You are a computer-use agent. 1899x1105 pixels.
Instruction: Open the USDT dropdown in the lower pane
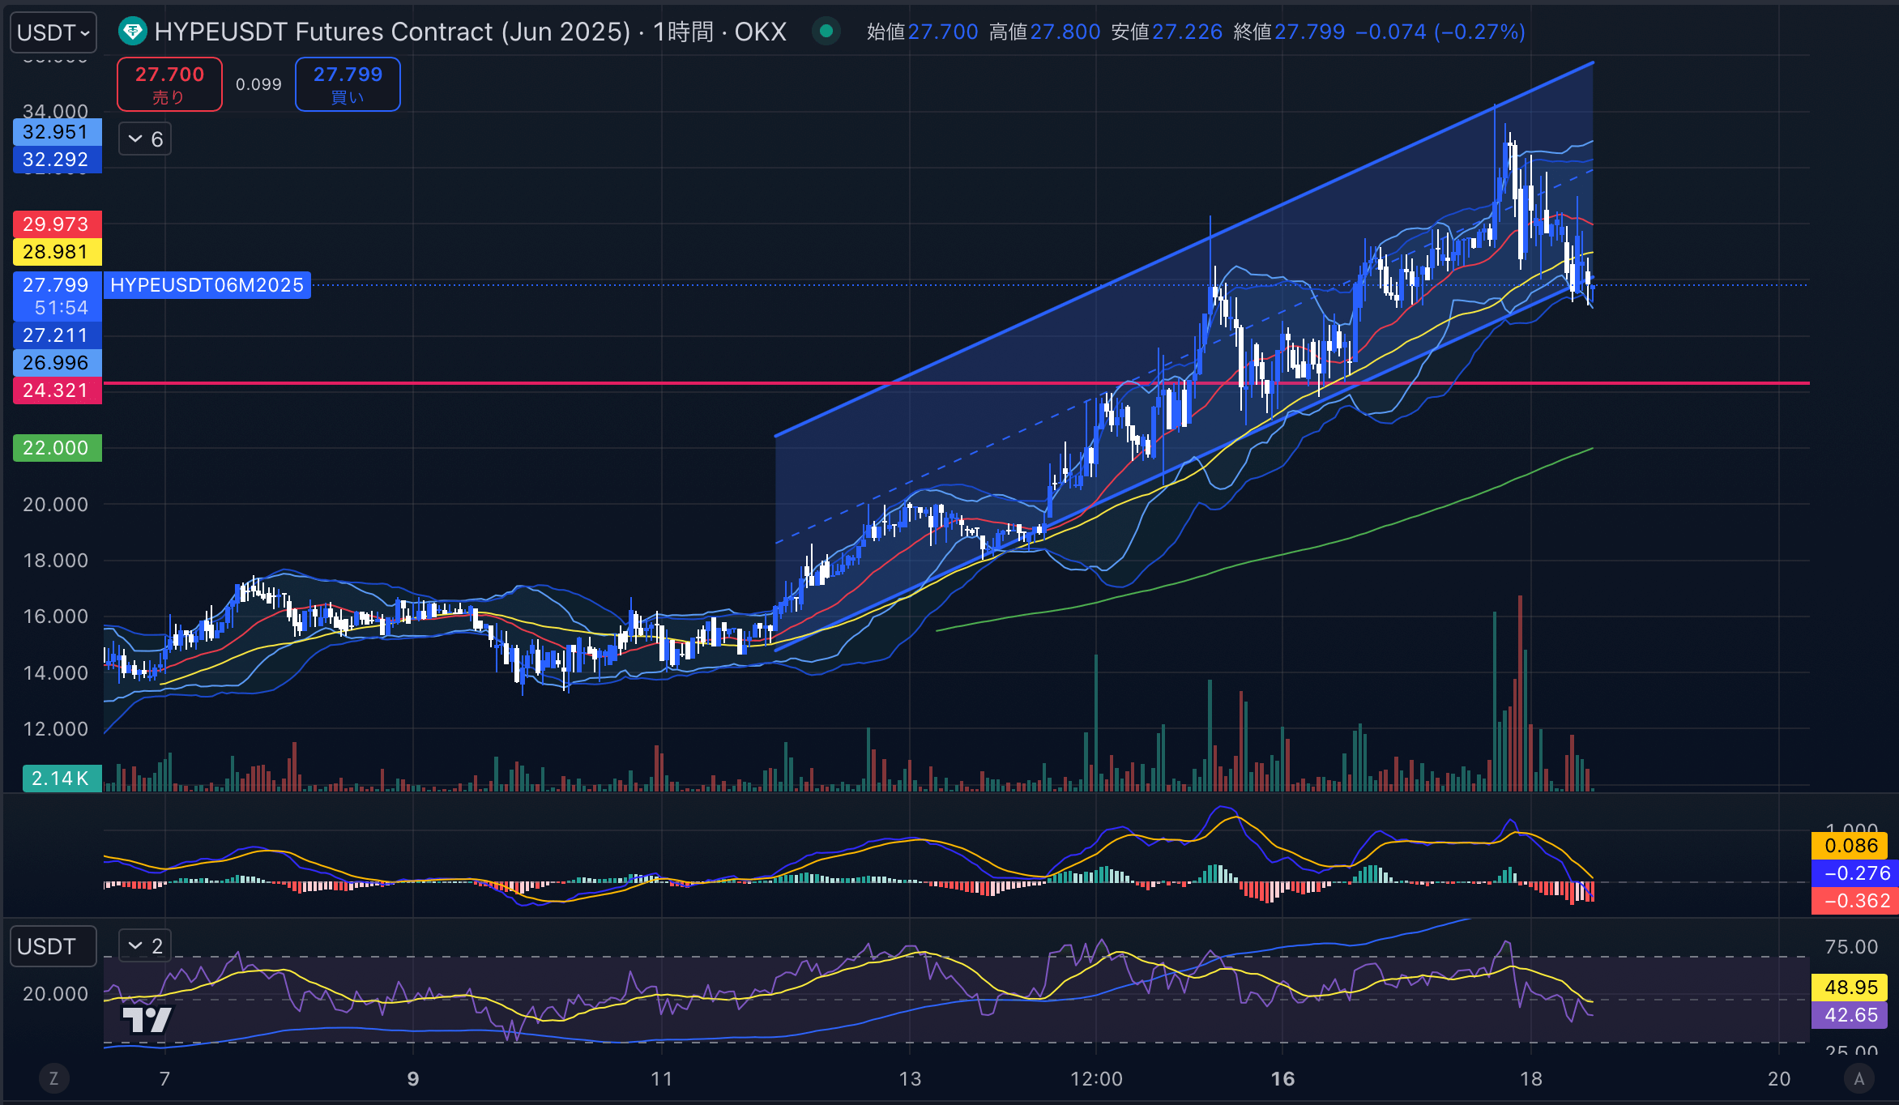(53, 946)
